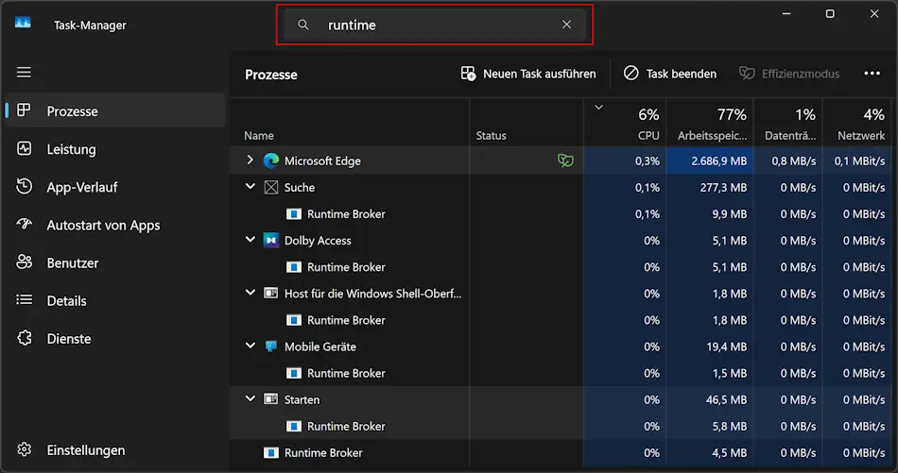Click the Mobile Geräte app icon
This screenshot has width=898, height=473.
pos(271,346)
